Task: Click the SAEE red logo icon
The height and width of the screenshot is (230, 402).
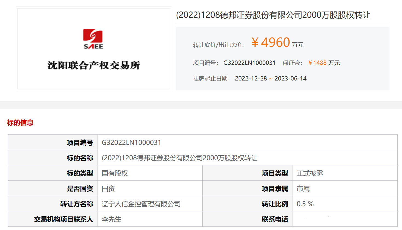Action: 93,39
